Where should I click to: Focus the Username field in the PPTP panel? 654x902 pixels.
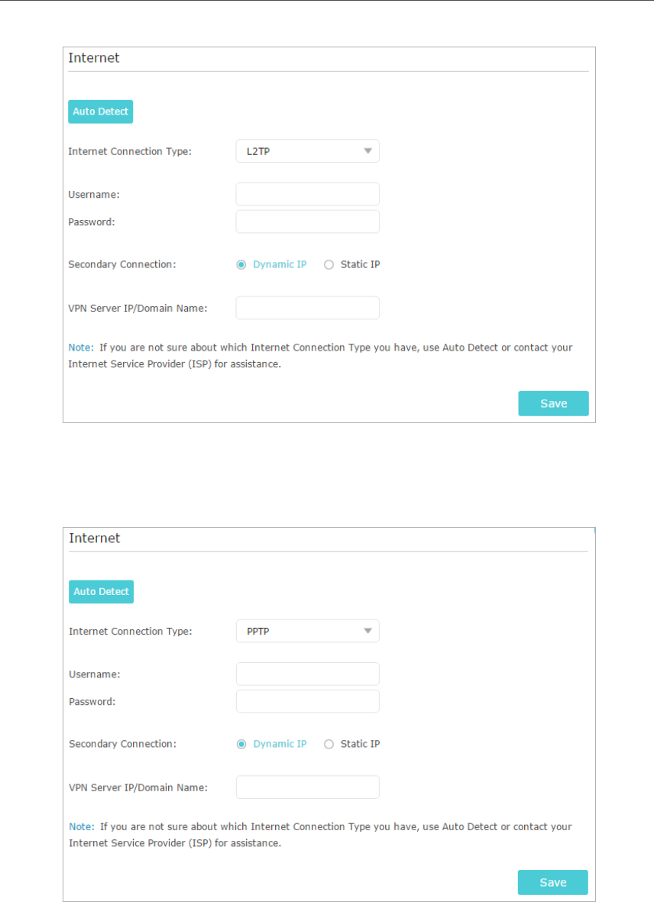(x=307, y=674)
